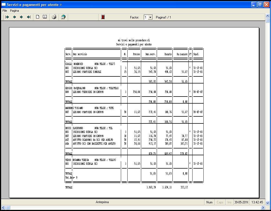Go to the first page of the preview
Image resolution: width=271 pixels, height=211 pixels.
click(x=7, y=17)
